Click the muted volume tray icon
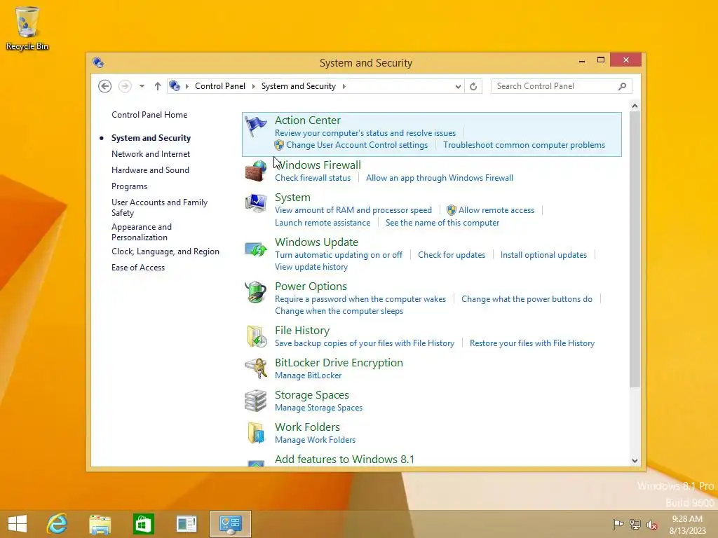718x538 pixels. [x=652, y=525]
